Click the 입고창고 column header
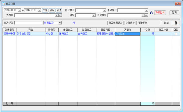Viewport: 183px width, 112px height. point(87,30)
